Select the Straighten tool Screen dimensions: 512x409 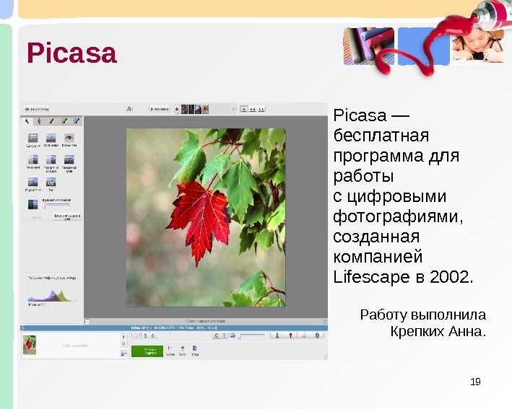coord(51,140)
